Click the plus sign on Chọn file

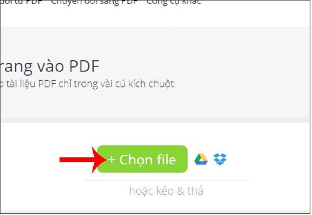pyautogui.click(x=112, y=160)
